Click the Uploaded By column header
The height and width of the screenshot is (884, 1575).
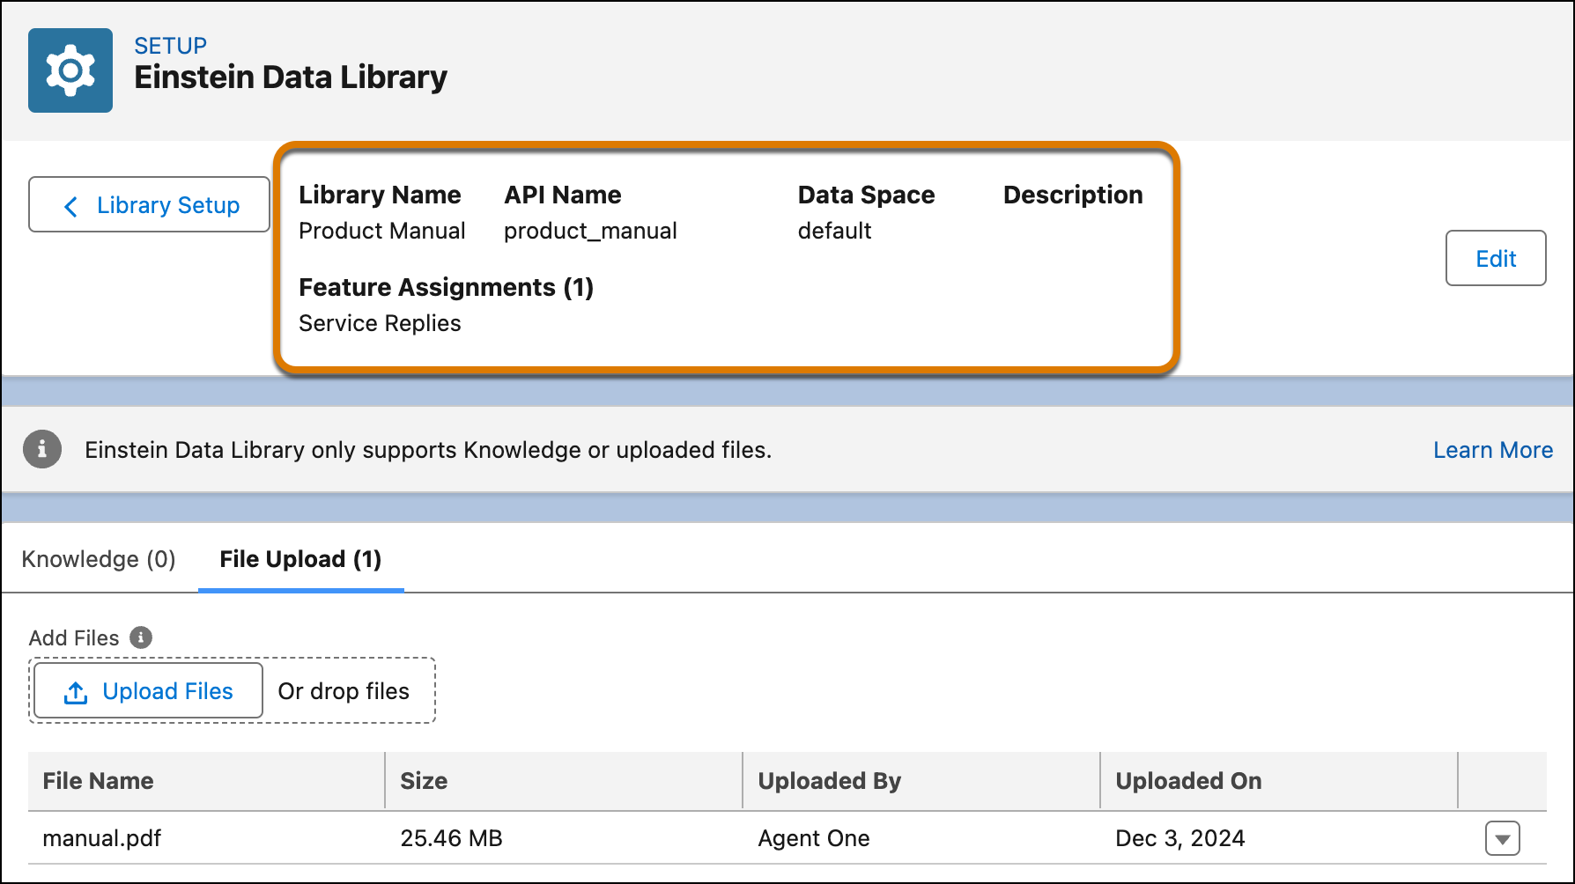tap(829, 781)
